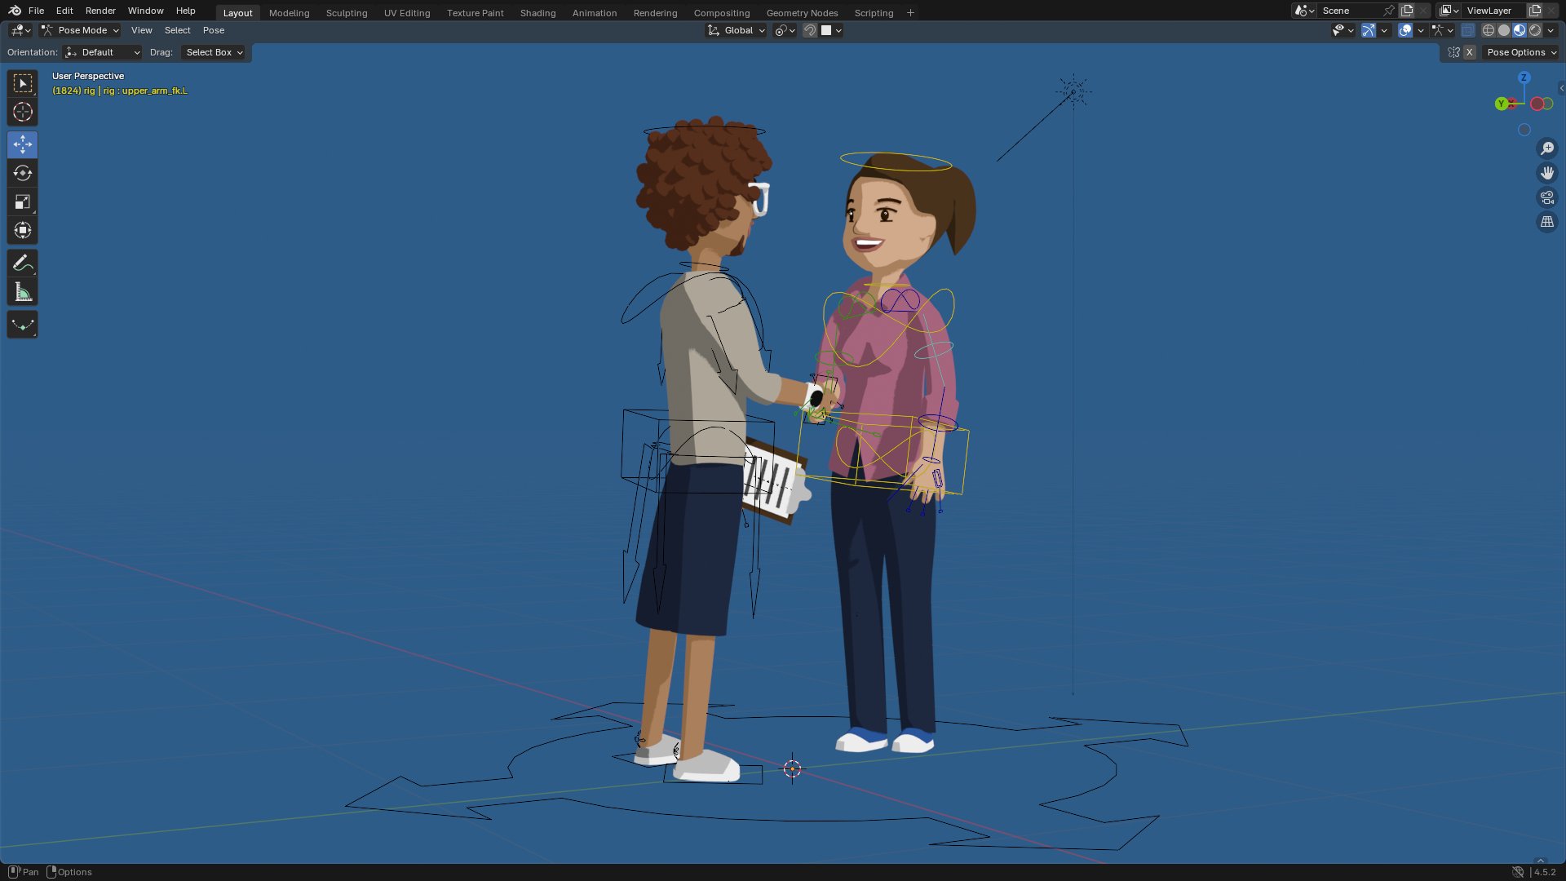This screenshot has height=881, width=1566.
Task: Toggle show overlays button
Action: coord(1405,30)
